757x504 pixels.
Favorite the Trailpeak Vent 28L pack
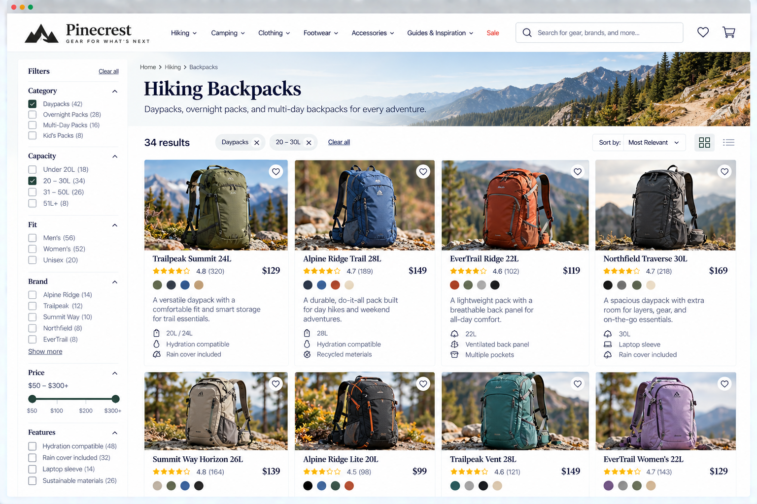[578, 384]
